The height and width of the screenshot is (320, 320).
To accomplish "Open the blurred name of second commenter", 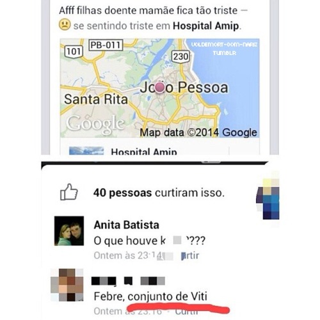I will (x=128, y=281).
